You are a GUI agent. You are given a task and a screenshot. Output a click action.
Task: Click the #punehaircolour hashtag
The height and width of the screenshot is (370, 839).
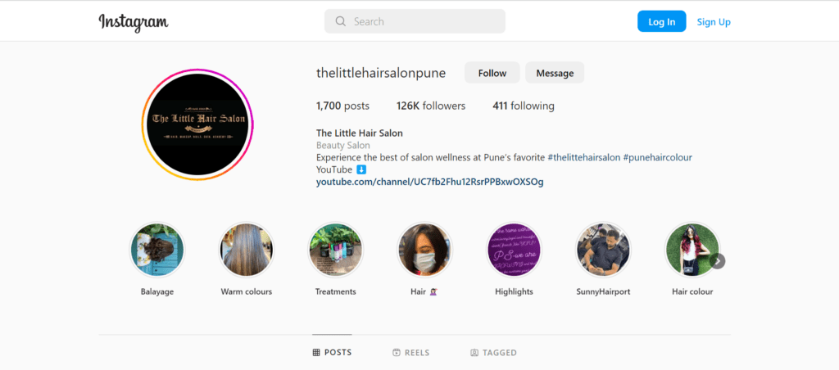point(658,158)
